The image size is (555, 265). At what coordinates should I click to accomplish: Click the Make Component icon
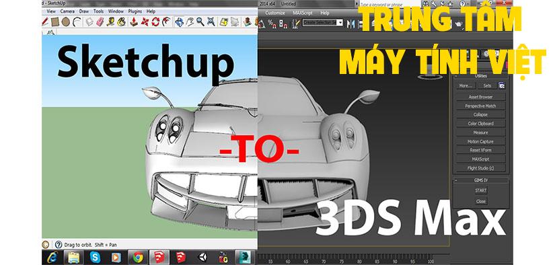click(x=89, y=22)
